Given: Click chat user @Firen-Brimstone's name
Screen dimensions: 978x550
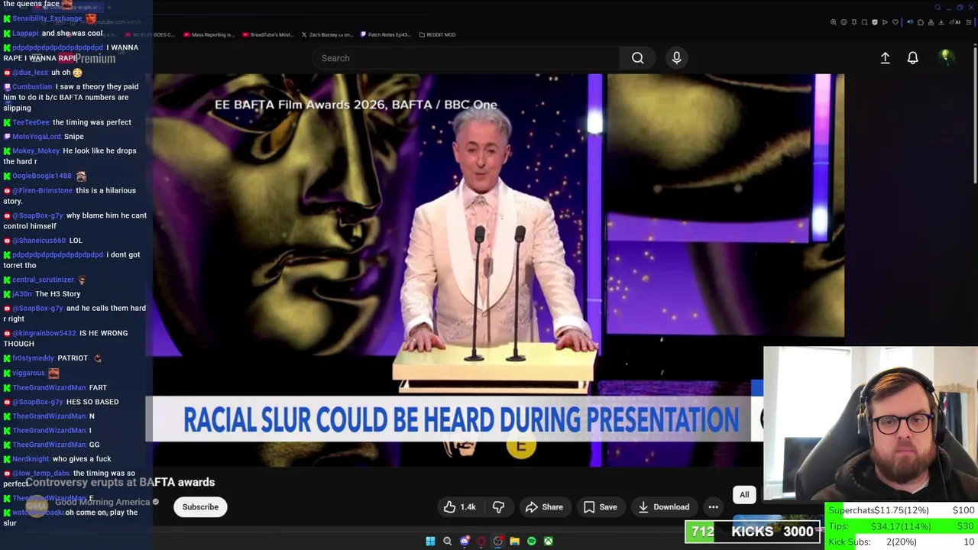Looking at the screenshot, I should click(x=42, y=190).
